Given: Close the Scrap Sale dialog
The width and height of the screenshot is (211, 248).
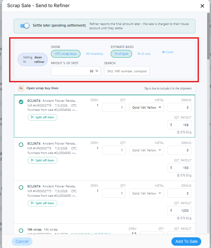Looking at the screenshot, I should 202,6.
